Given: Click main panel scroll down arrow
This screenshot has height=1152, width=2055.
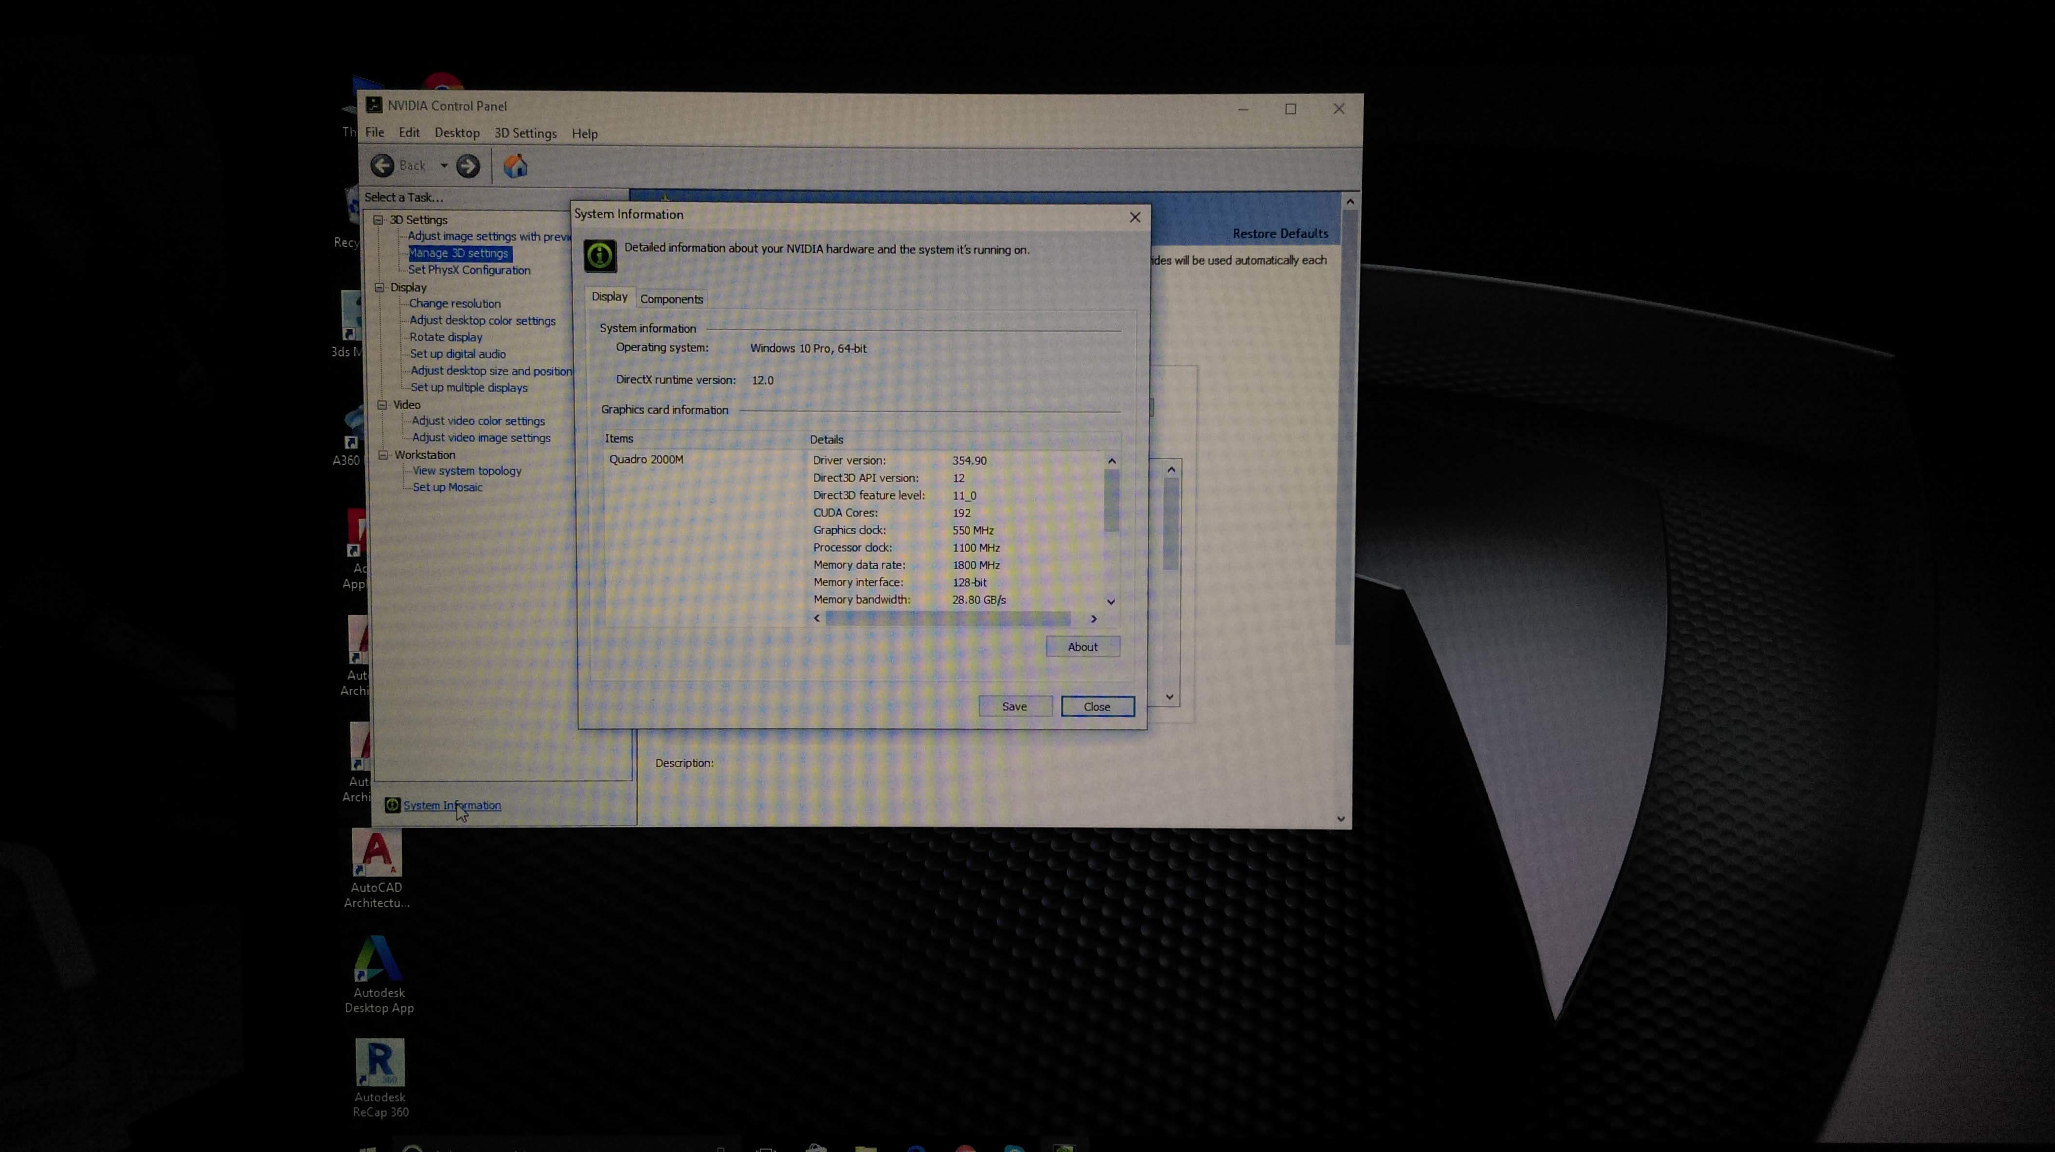Looking at the screenshot, I should tap(1340, 819).
